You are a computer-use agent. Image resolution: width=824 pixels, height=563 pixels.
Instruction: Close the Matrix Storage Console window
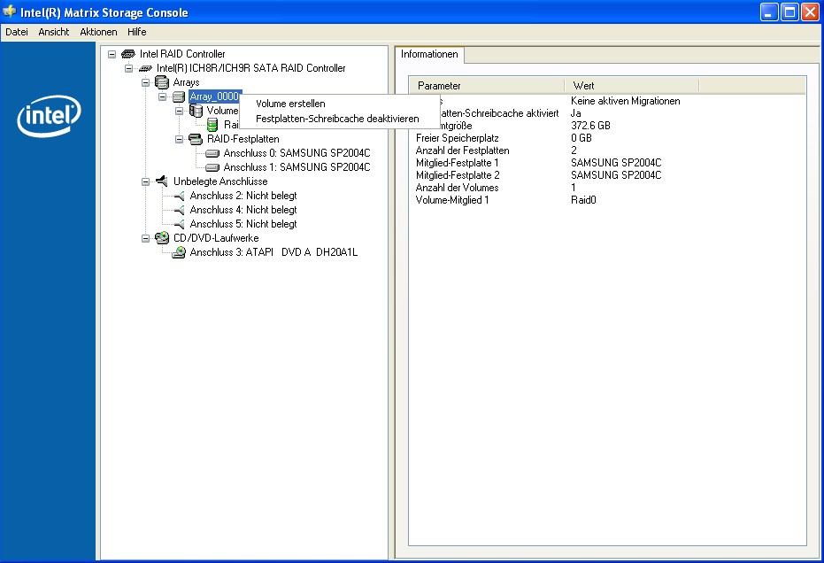click(810, 12)
